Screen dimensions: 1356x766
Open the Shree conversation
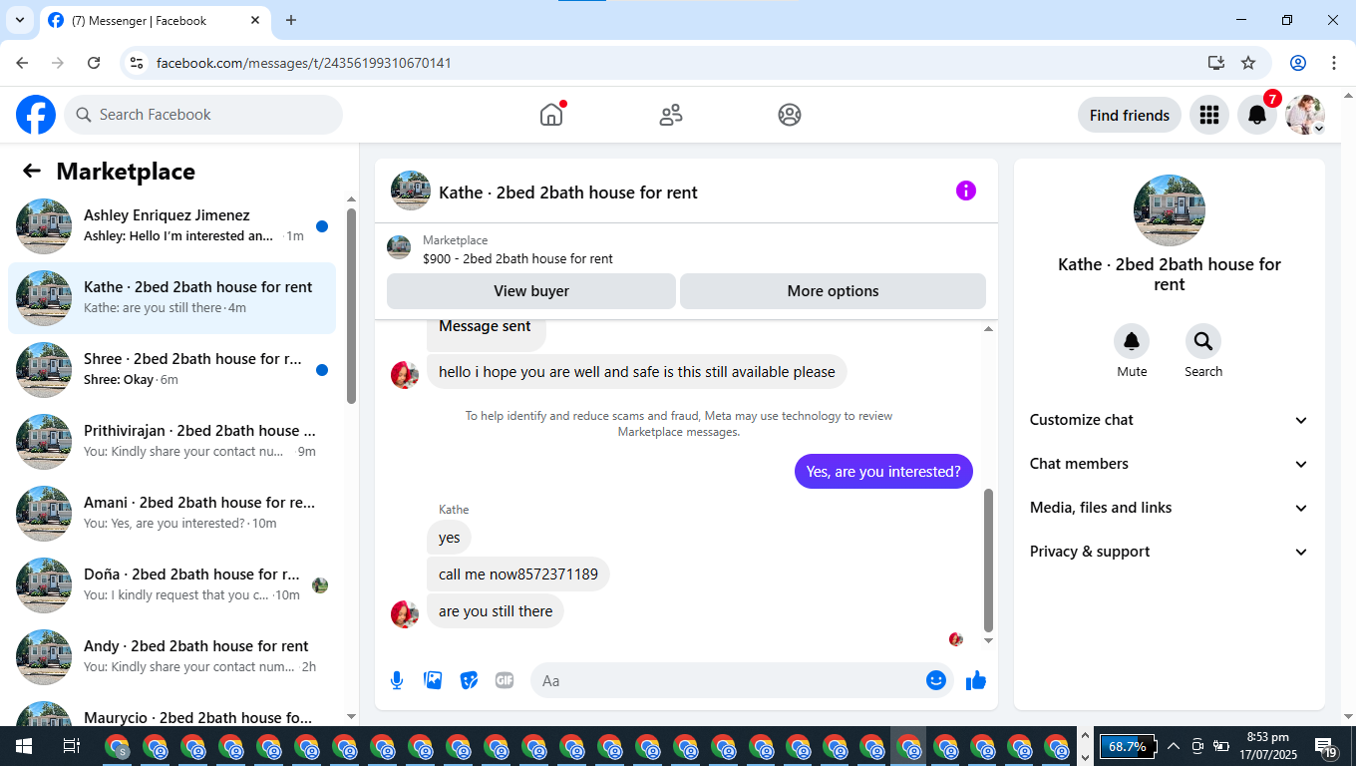tap(171, 370)
